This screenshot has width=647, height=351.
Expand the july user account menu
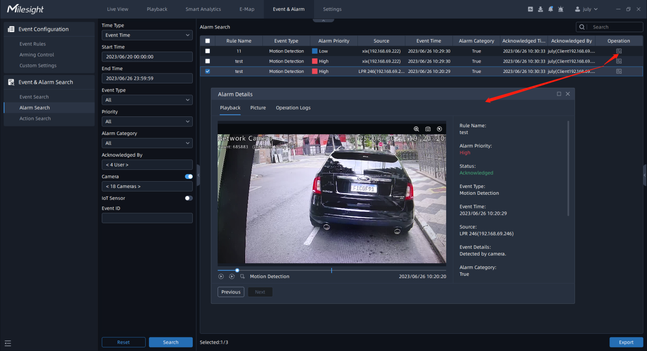tap(586, 9)
